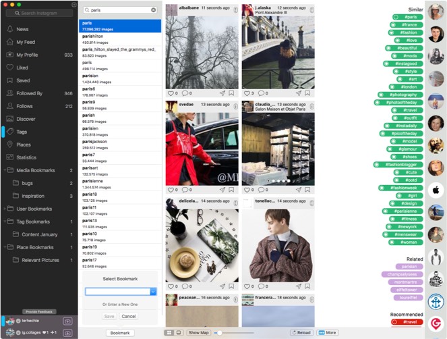
Task: Like delicela's flat lay post
Action: click(171, 286)
